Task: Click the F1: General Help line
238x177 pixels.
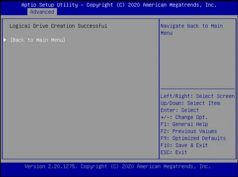Action: click(x=184, y=124)
